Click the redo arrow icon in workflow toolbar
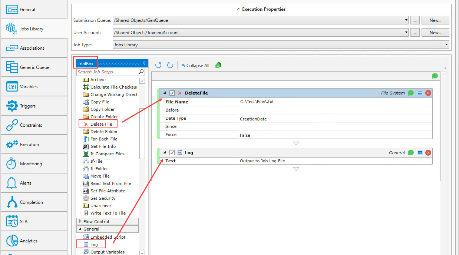Screen dimensions: 459x255 (170, 65)
